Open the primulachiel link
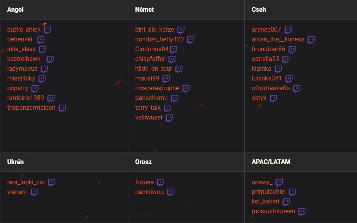The height and width of the screenshot is (223, 357). click(269, 192)
